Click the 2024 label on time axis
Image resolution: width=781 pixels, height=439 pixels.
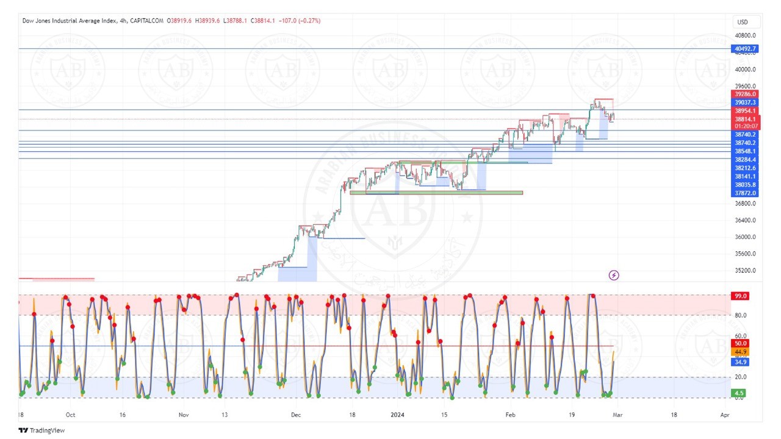[x=397, y=414]
